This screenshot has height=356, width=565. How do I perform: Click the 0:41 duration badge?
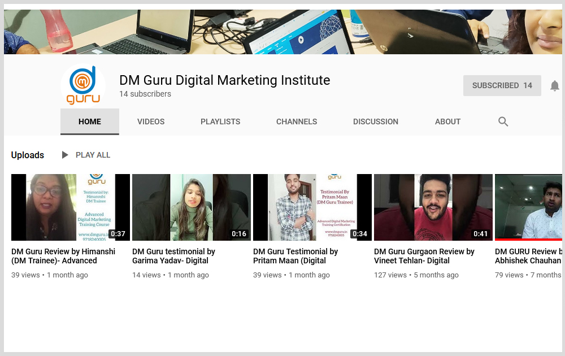480,234
